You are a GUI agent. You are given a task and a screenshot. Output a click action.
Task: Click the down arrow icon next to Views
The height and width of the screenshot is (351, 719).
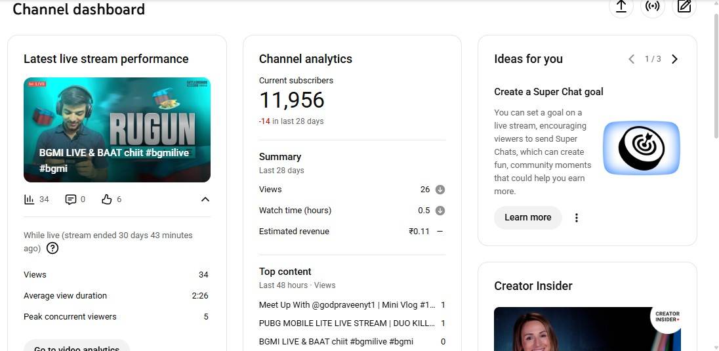[x=440, y=190]
